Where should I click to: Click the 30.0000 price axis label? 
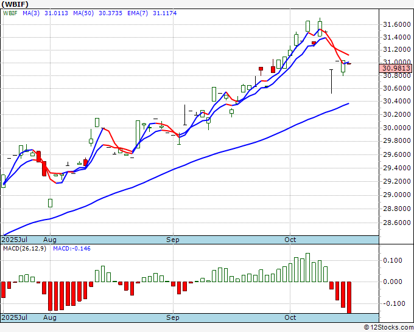[397, 128]
